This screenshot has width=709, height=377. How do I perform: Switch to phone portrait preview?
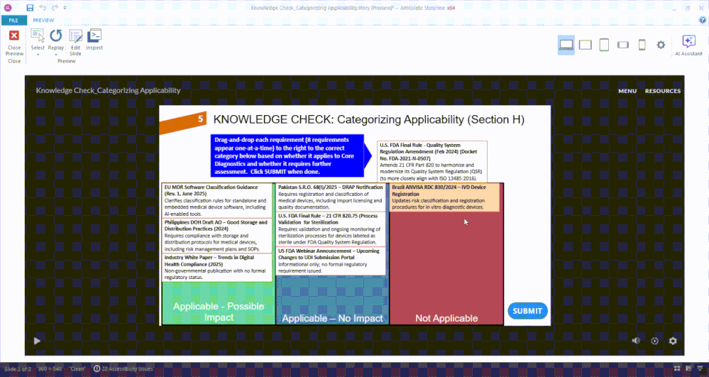click(642, 45)
